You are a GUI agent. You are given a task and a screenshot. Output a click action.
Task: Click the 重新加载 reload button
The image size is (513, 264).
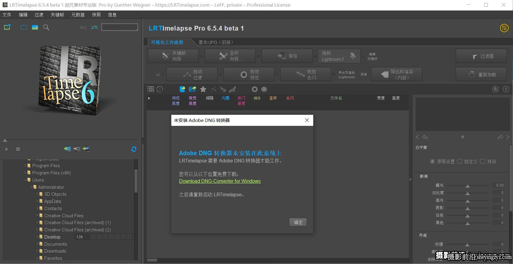pos(481,74)
